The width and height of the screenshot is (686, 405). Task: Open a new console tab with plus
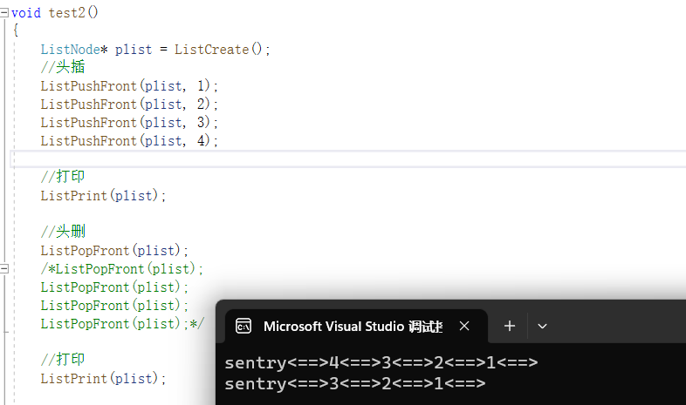(509, 326)
